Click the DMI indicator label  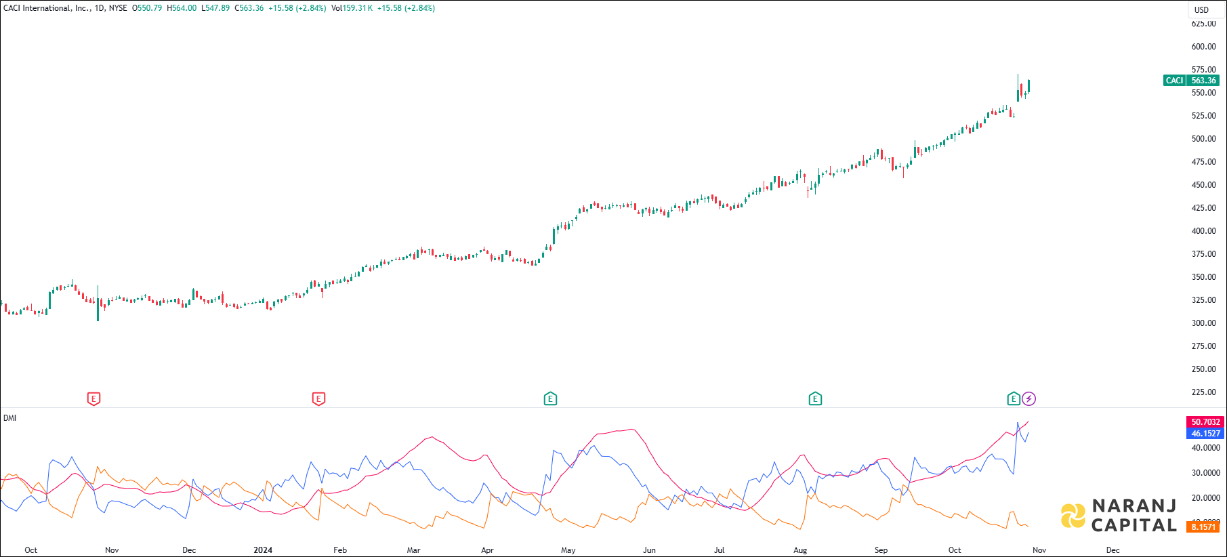tap(9, 418)
